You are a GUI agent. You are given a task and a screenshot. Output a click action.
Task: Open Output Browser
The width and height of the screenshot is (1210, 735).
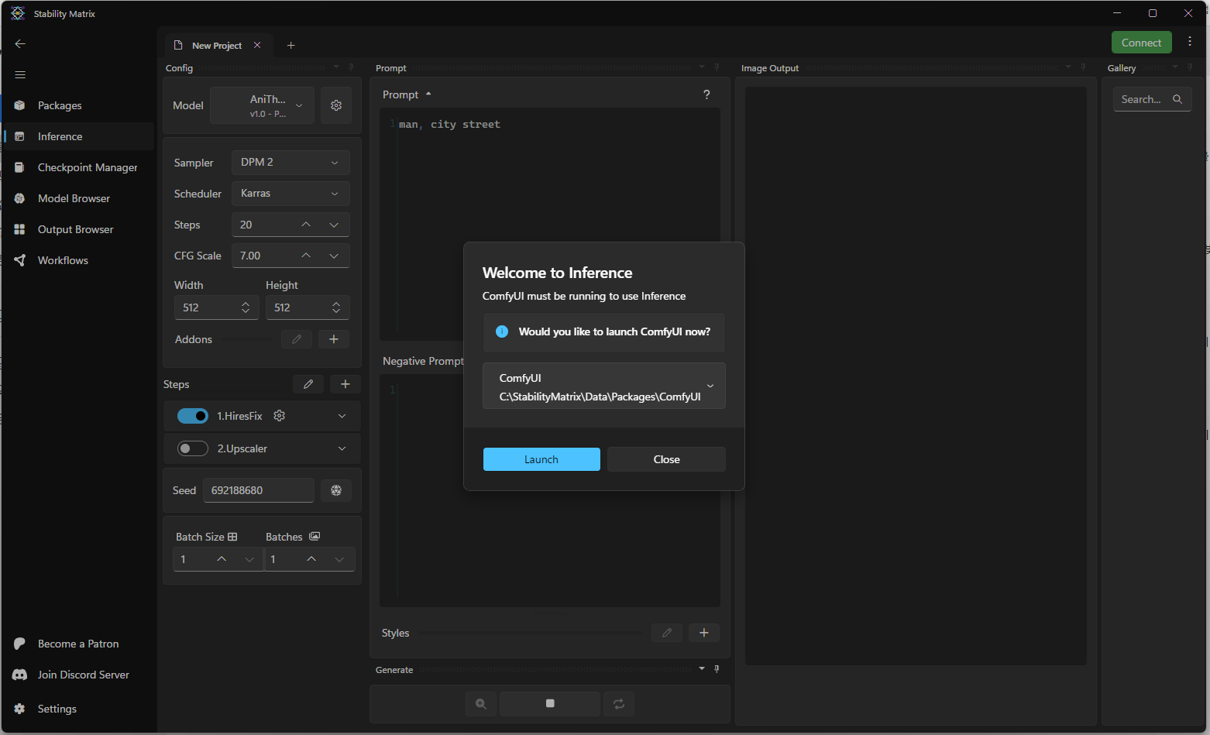tap(77, 229)
